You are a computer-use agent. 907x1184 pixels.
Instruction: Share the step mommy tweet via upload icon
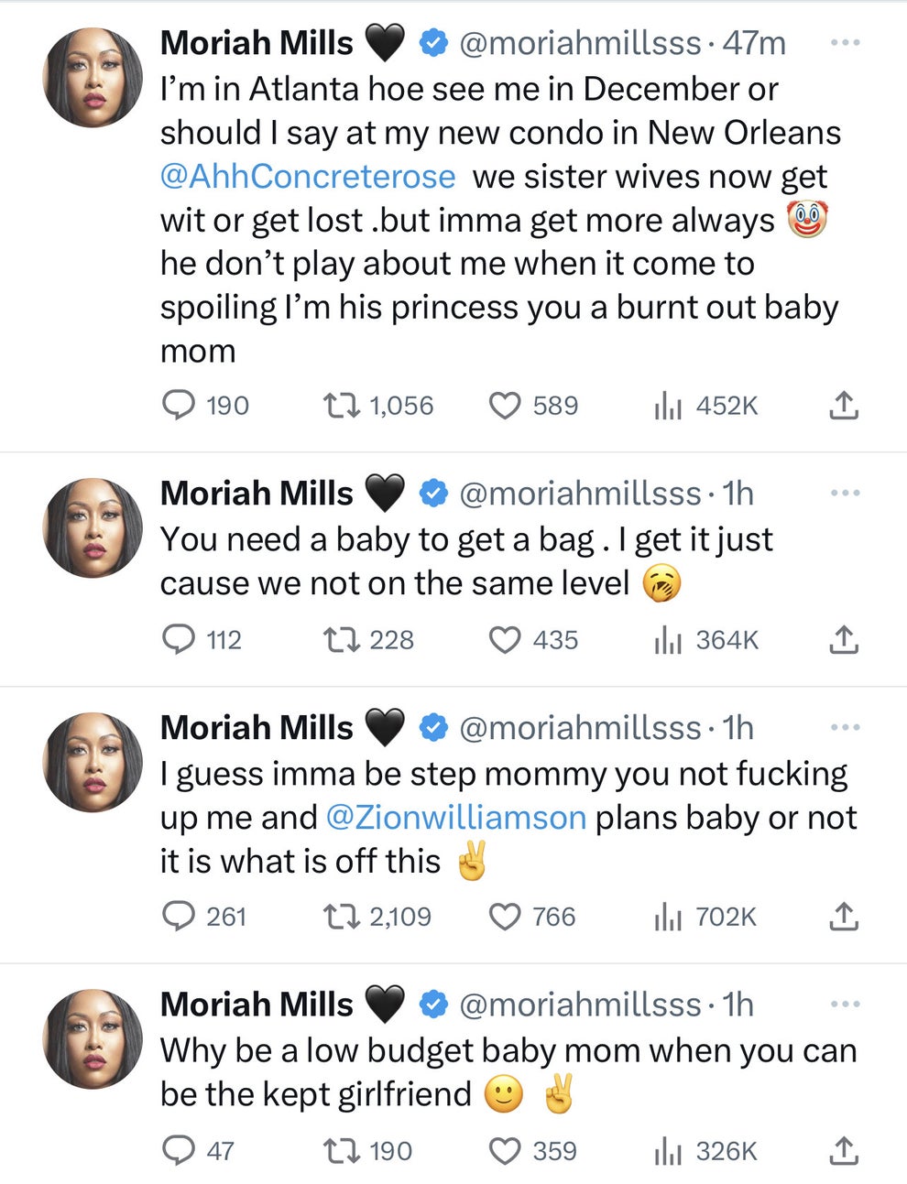click(842, 916)
